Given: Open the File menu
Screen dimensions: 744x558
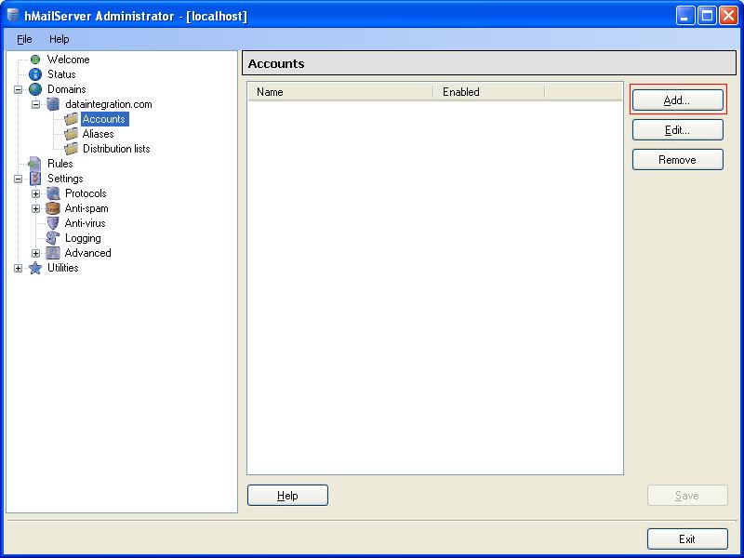Looking at the screenshot, I should point(24,39).
